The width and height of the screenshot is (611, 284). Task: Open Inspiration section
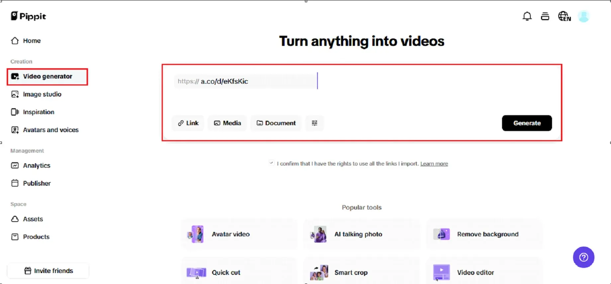[33, 112]
